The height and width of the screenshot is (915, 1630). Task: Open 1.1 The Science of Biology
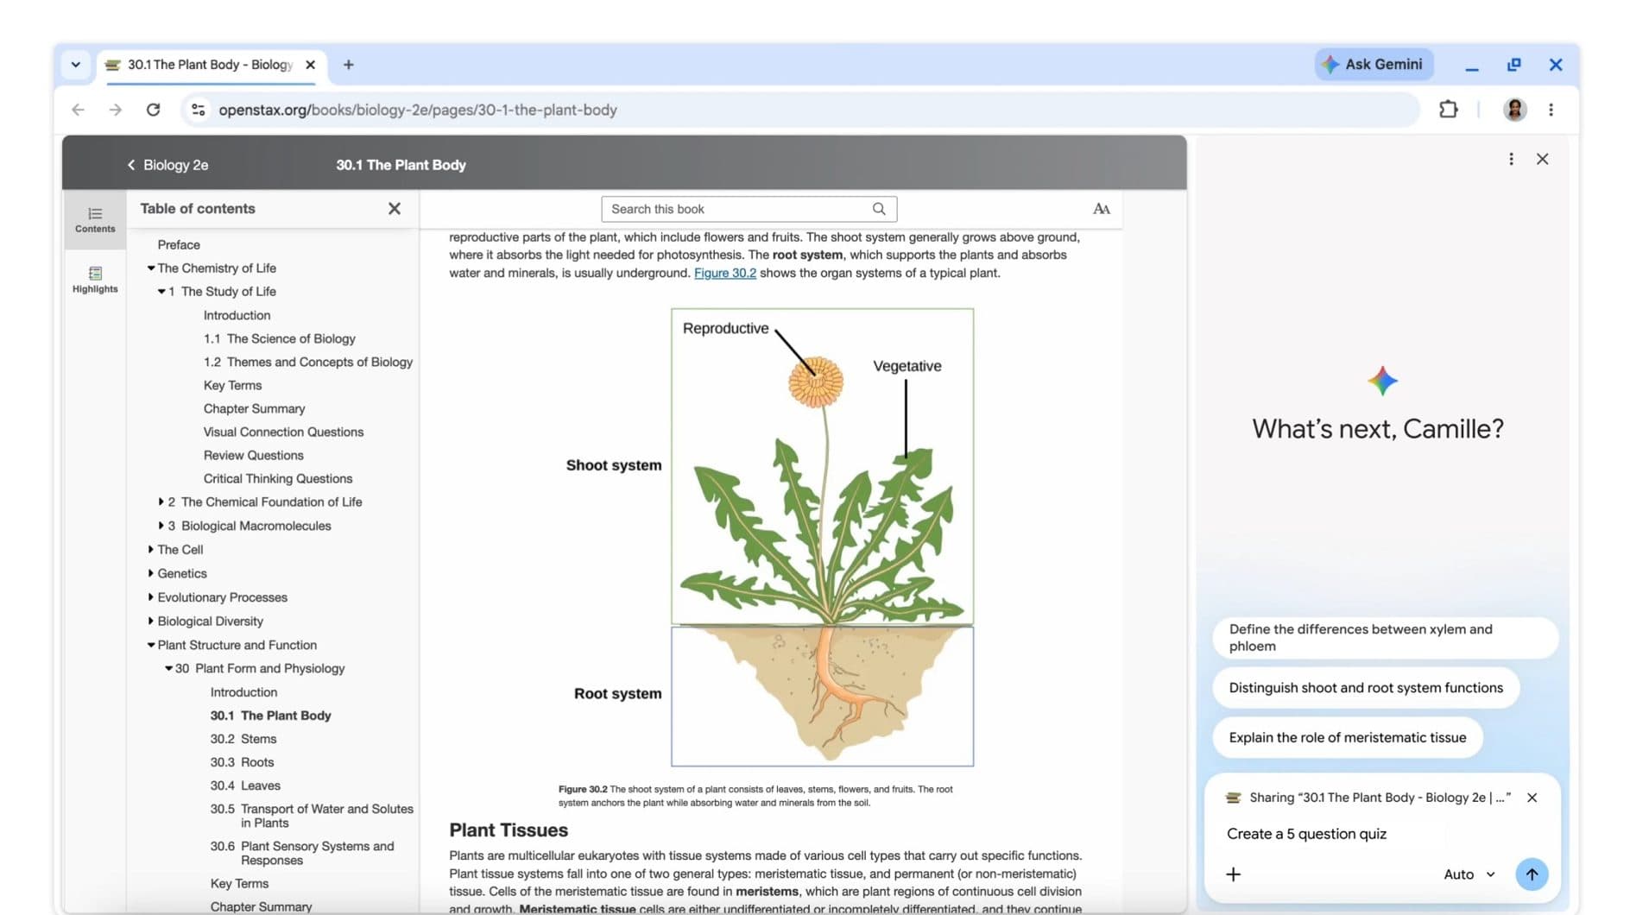pyautogui.click(x=279, y=338)
